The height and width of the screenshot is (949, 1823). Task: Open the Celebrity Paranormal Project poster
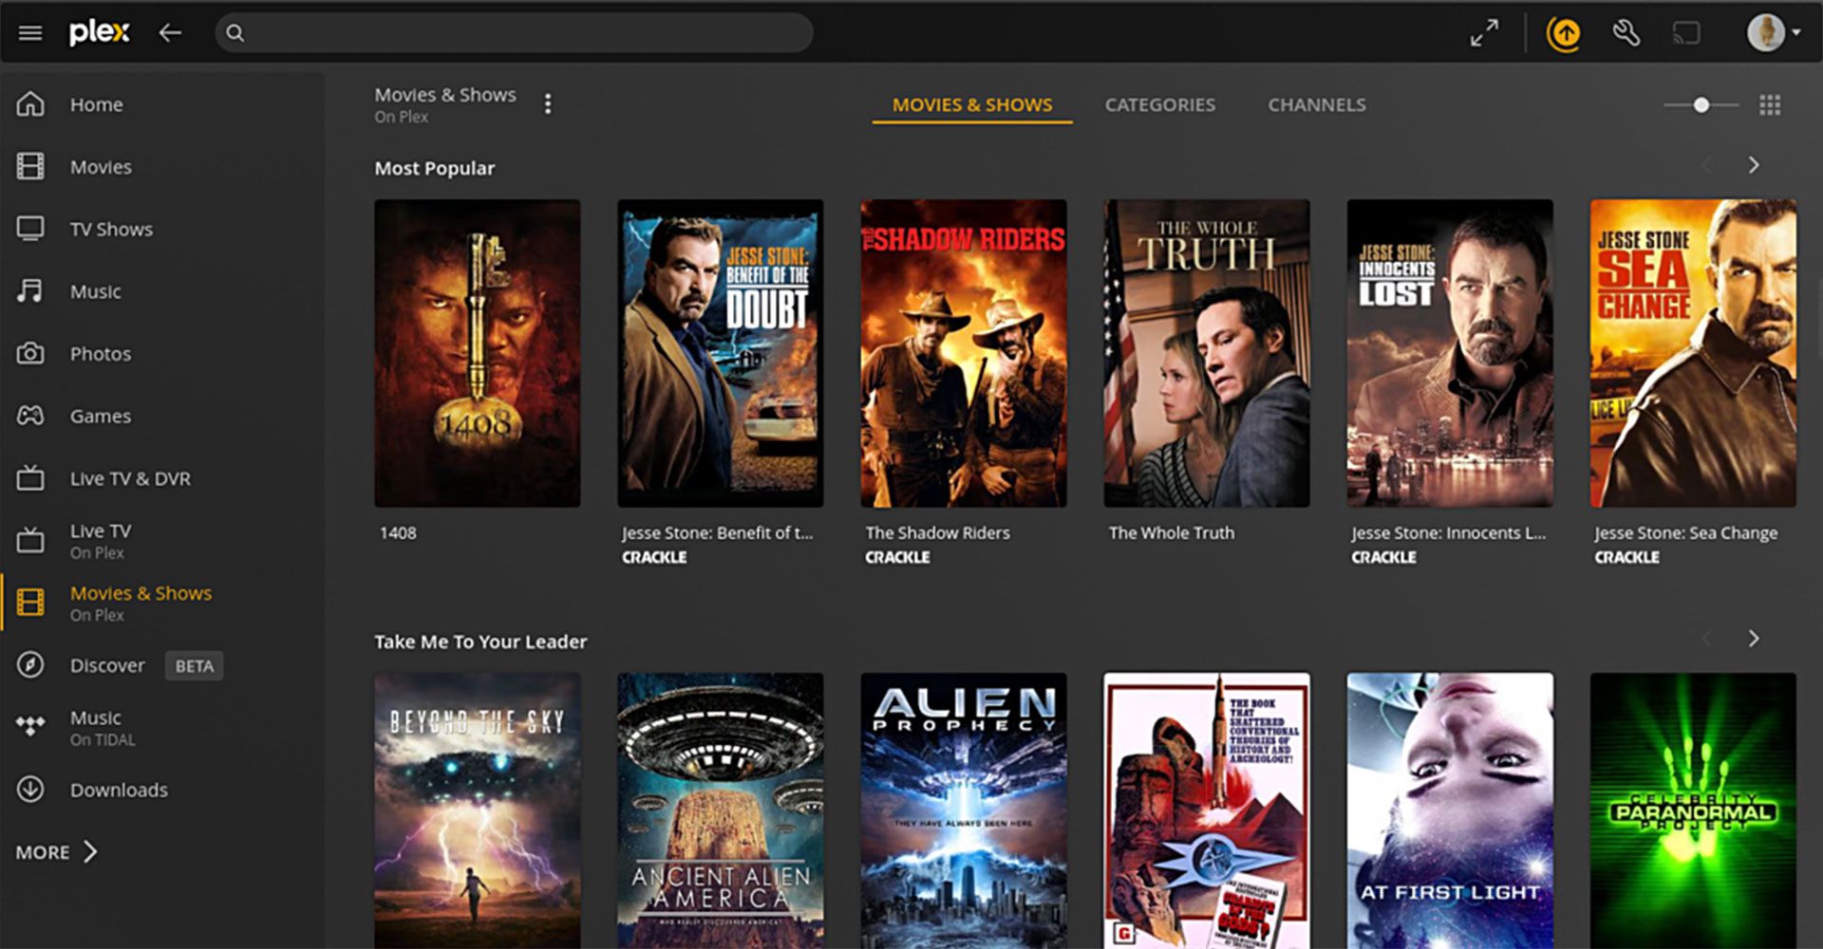tap(1693, 810)
